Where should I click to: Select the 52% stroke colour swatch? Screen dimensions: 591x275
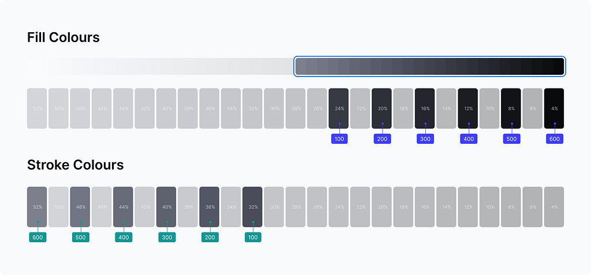[x=38, y=207]
